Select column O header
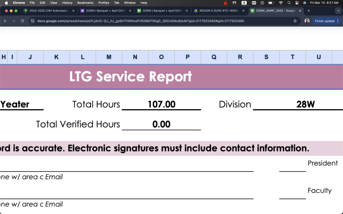 coord(161,57)
